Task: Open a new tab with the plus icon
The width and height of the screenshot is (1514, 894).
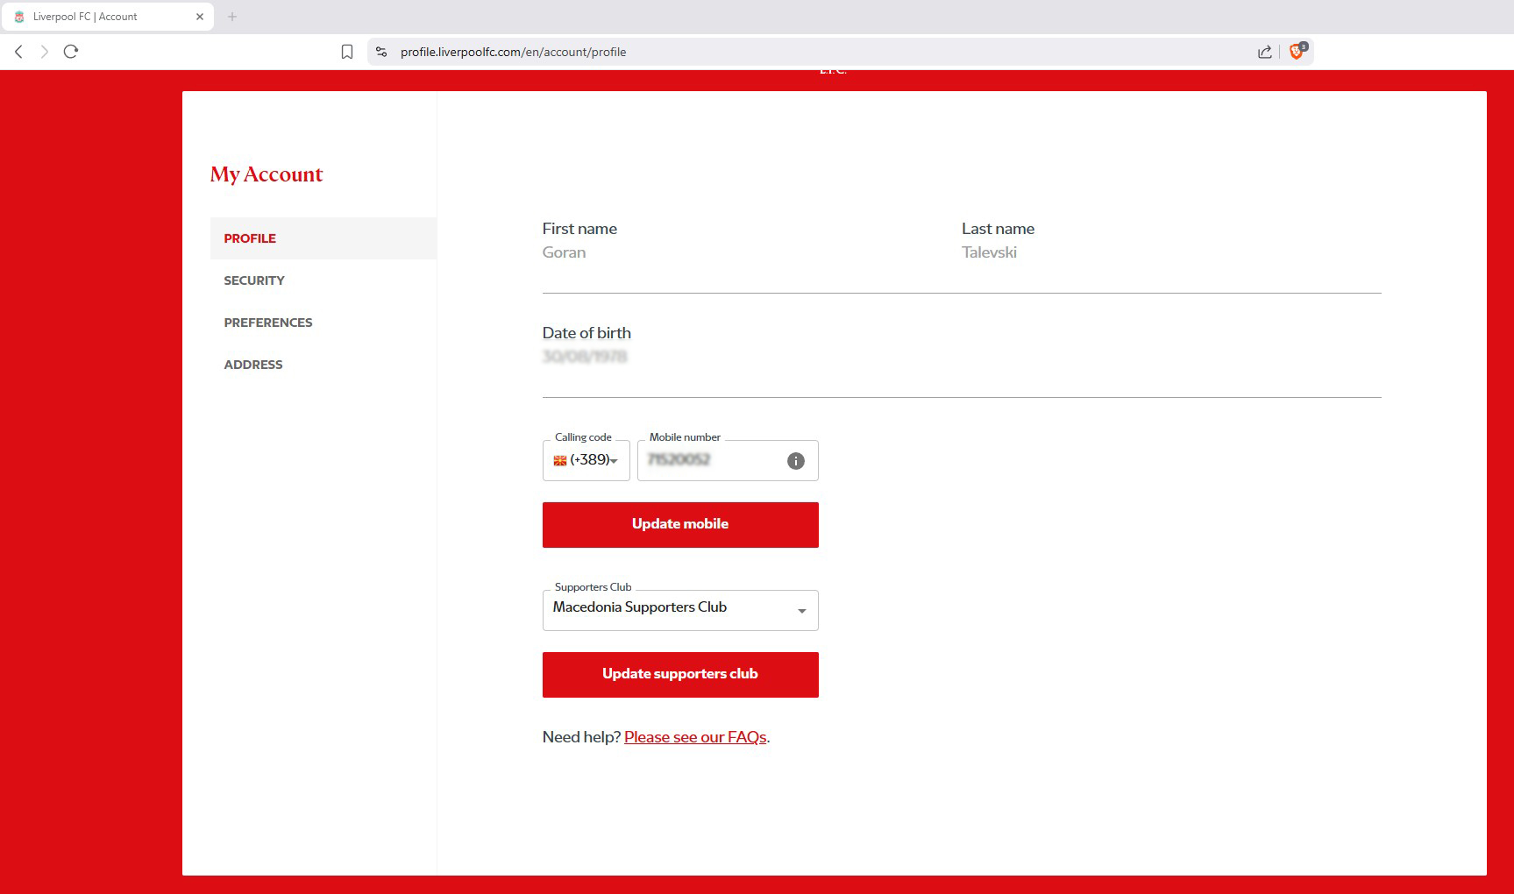Action: tap(232, 17)
